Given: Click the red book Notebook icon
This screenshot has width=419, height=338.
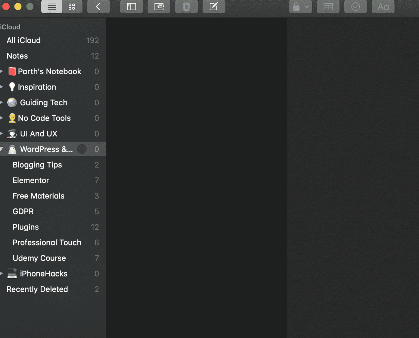Looking at the screenshot, I should coord(12,71).
